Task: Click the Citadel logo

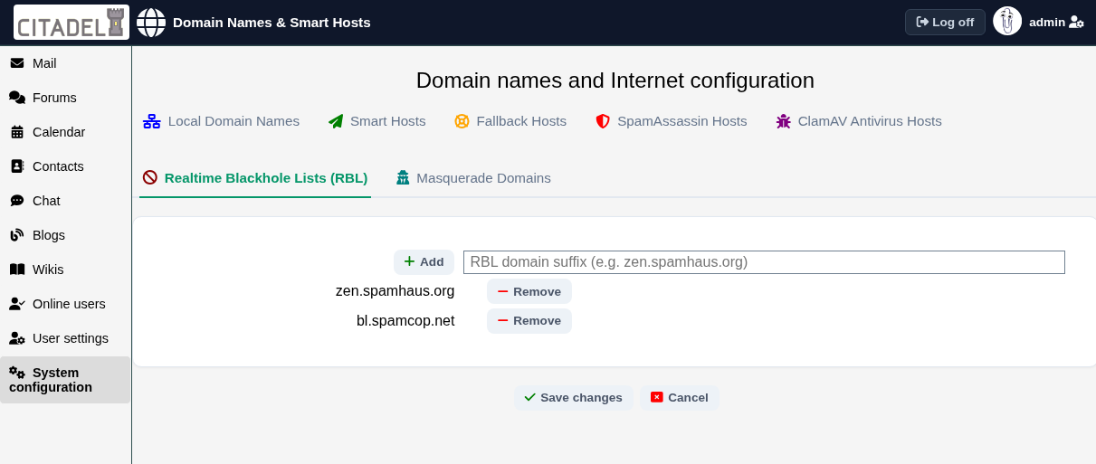Action: [x=71, y=22]
